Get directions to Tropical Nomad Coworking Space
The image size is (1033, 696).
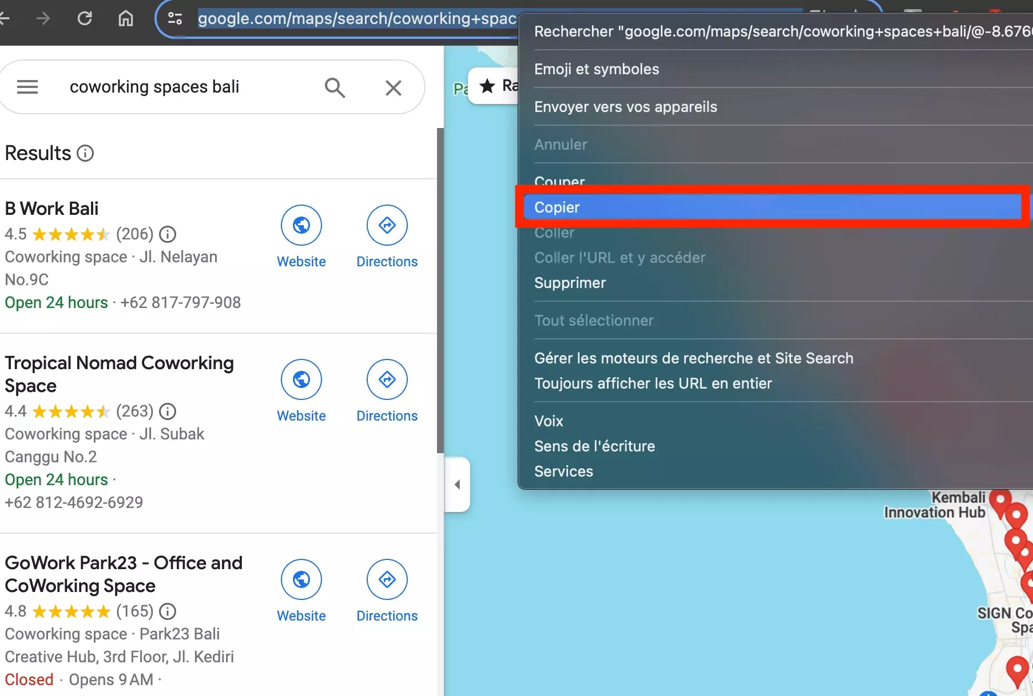387,380
